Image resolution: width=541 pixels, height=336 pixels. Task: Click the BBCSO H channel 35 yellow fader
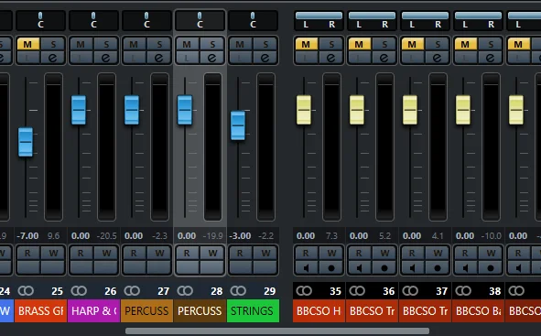pos(304,110)
